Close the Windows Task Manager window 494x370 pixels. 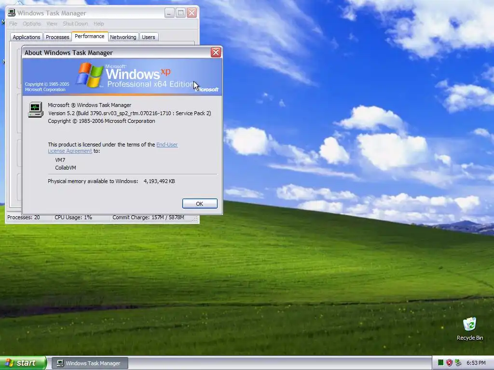click(x=192, y=13)
